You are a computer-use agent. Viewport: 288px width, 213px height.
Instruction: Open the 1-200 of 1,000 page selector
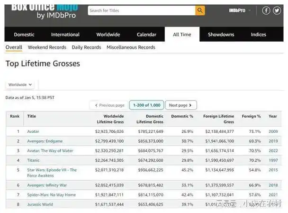[146, 105]
